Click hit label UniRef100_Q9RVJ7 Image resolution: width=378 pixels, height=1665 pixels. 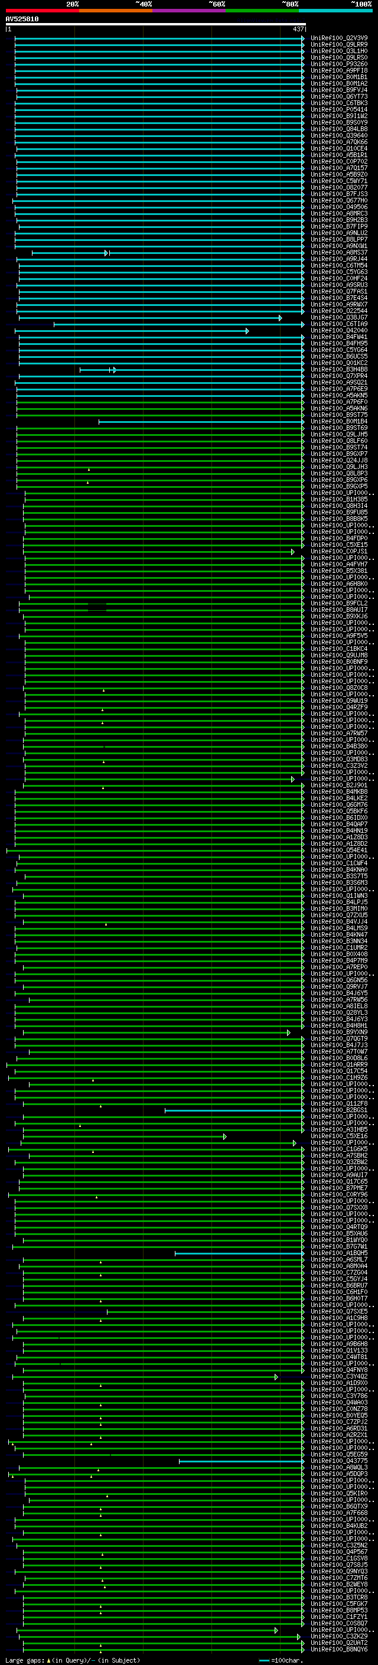[339, 987]
